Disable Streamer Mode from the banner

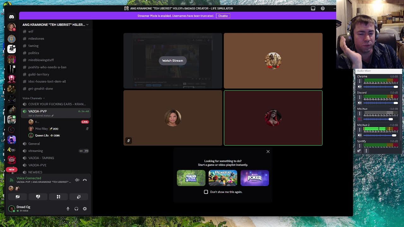tap(223, 16)
